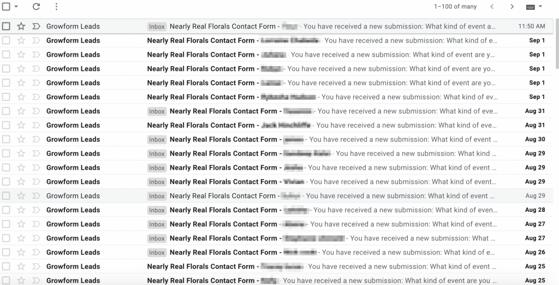Screen dimensions: 559x285
Task: Click the Inbox label on the 11:50 AM email
Action: pos(157,26)
